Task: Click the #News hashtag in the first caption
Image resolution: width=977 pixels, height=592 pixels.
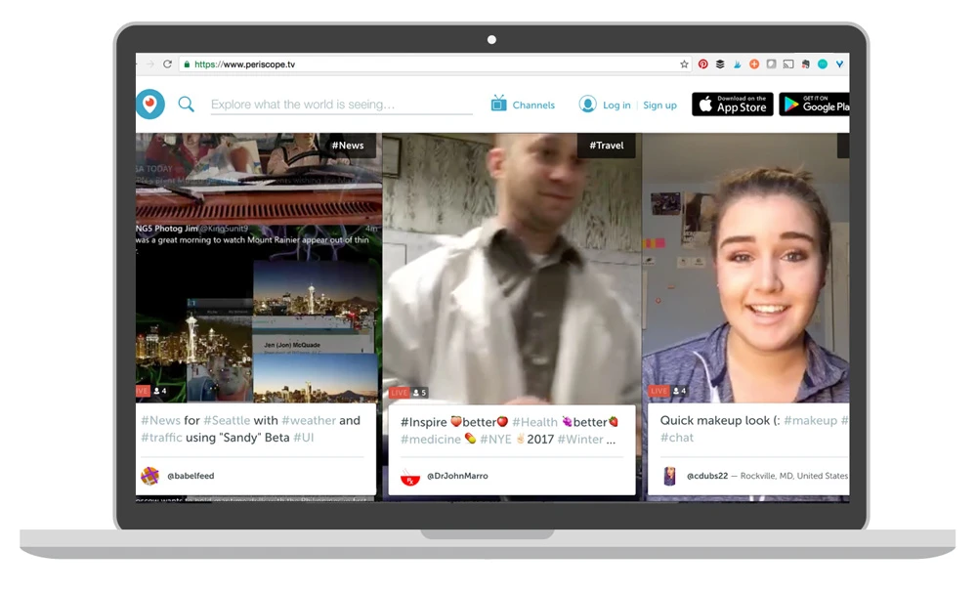Action: tap(161, 421)
